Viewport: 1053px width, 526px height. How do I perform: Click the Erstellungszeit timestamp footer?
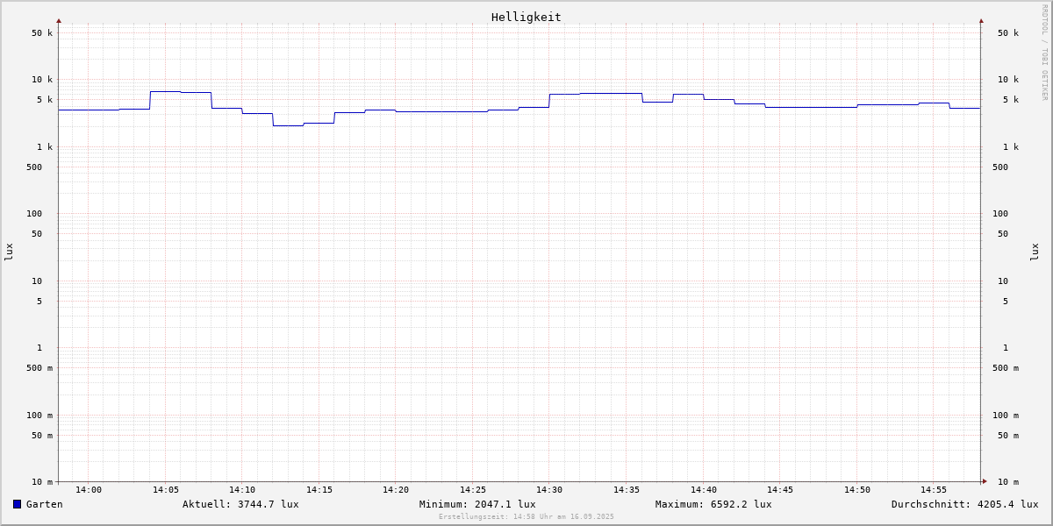(526, 517)
